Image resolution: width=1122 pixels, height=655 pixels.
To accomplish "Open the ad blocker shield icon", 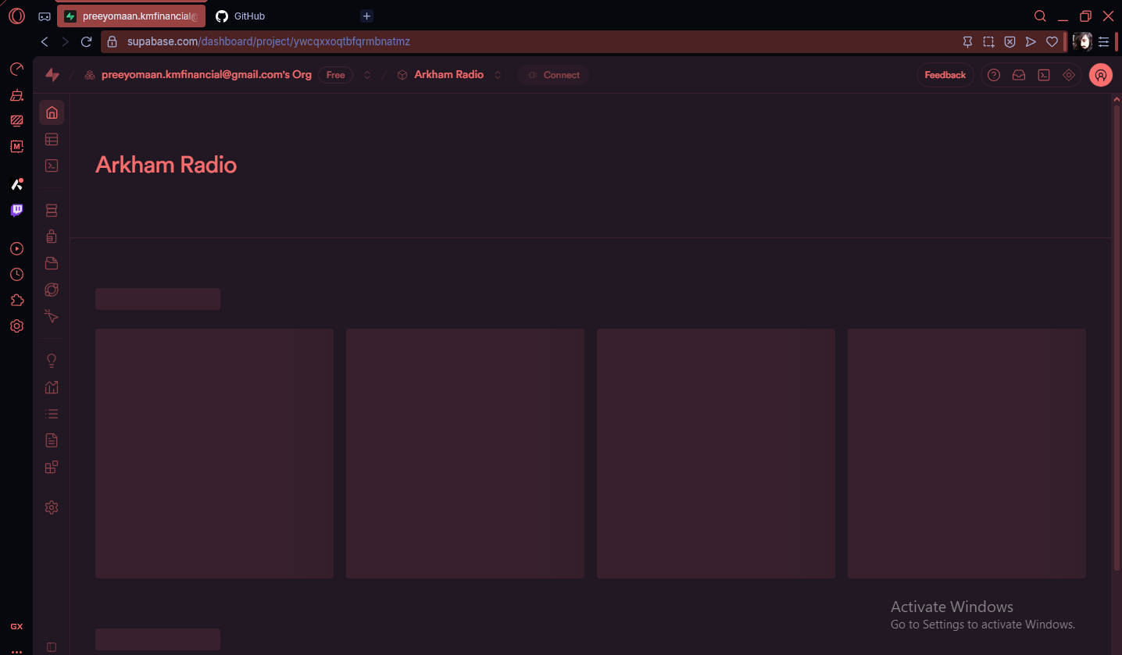I will pyautogui.click(x=1009, y=41).
